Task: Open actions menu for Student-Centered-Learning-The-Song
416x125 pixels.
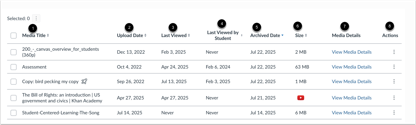Action: tap(394, 113)
